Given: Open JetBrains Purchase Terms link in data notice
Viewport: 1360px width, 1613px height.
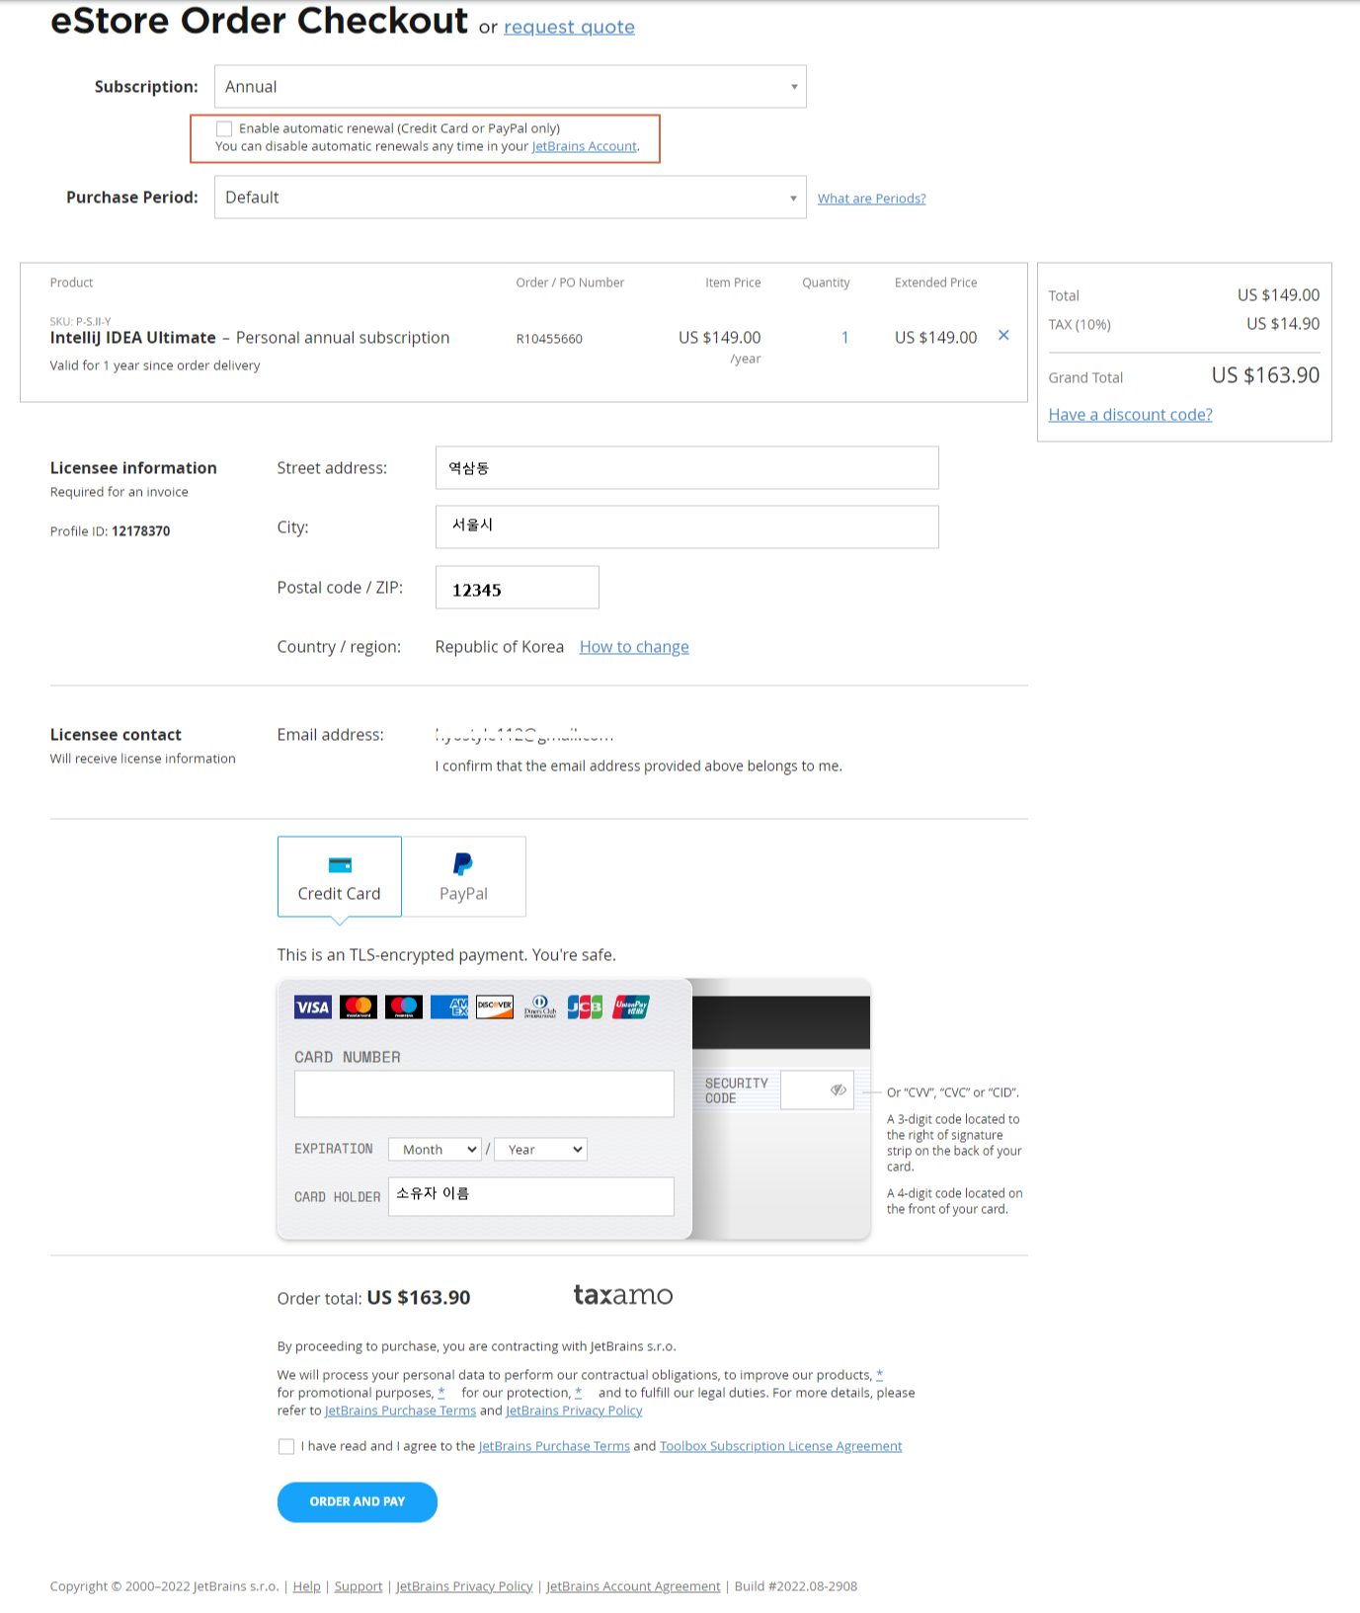Looking at the screenshot, I should [x=400, y=1411].
